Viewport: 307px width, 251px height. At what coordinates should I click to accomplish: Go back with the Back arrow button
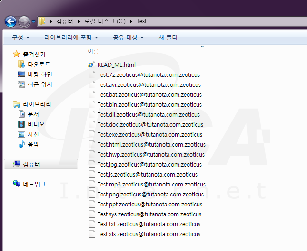click(x=10, y=21)
